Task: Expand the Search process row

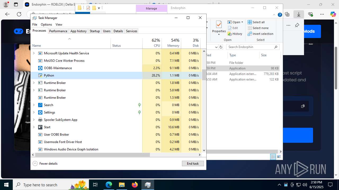Action: pyautogui.click(x=34, y=105)
